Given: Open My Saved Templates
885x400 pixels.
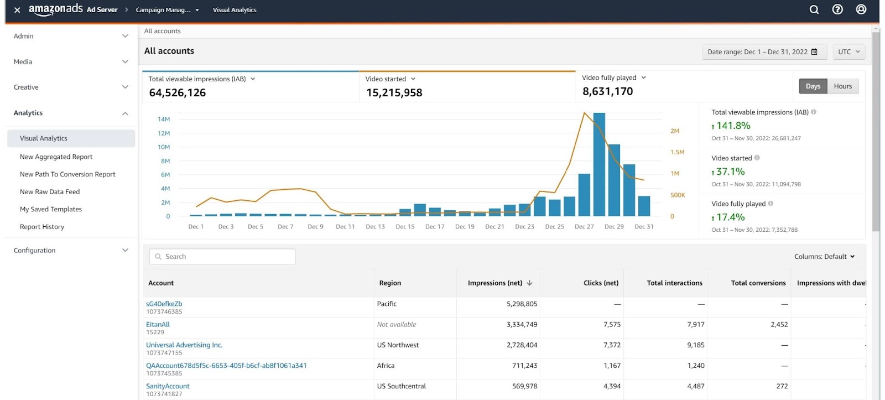Looking at the screenshot, I should (51, 209).
